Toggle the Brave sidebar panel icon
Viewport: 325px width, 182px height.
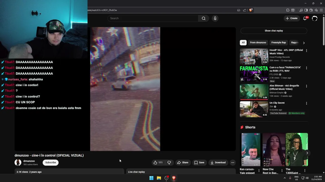tap(306, 10)
